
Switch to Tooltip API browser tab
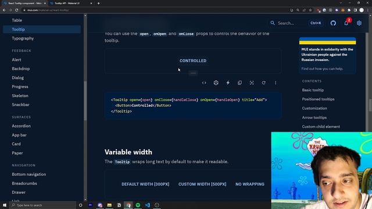(x=71, y=3)
